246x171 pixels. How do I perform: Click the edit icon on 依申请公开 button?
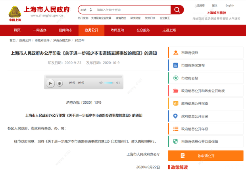tap(183, 156)
